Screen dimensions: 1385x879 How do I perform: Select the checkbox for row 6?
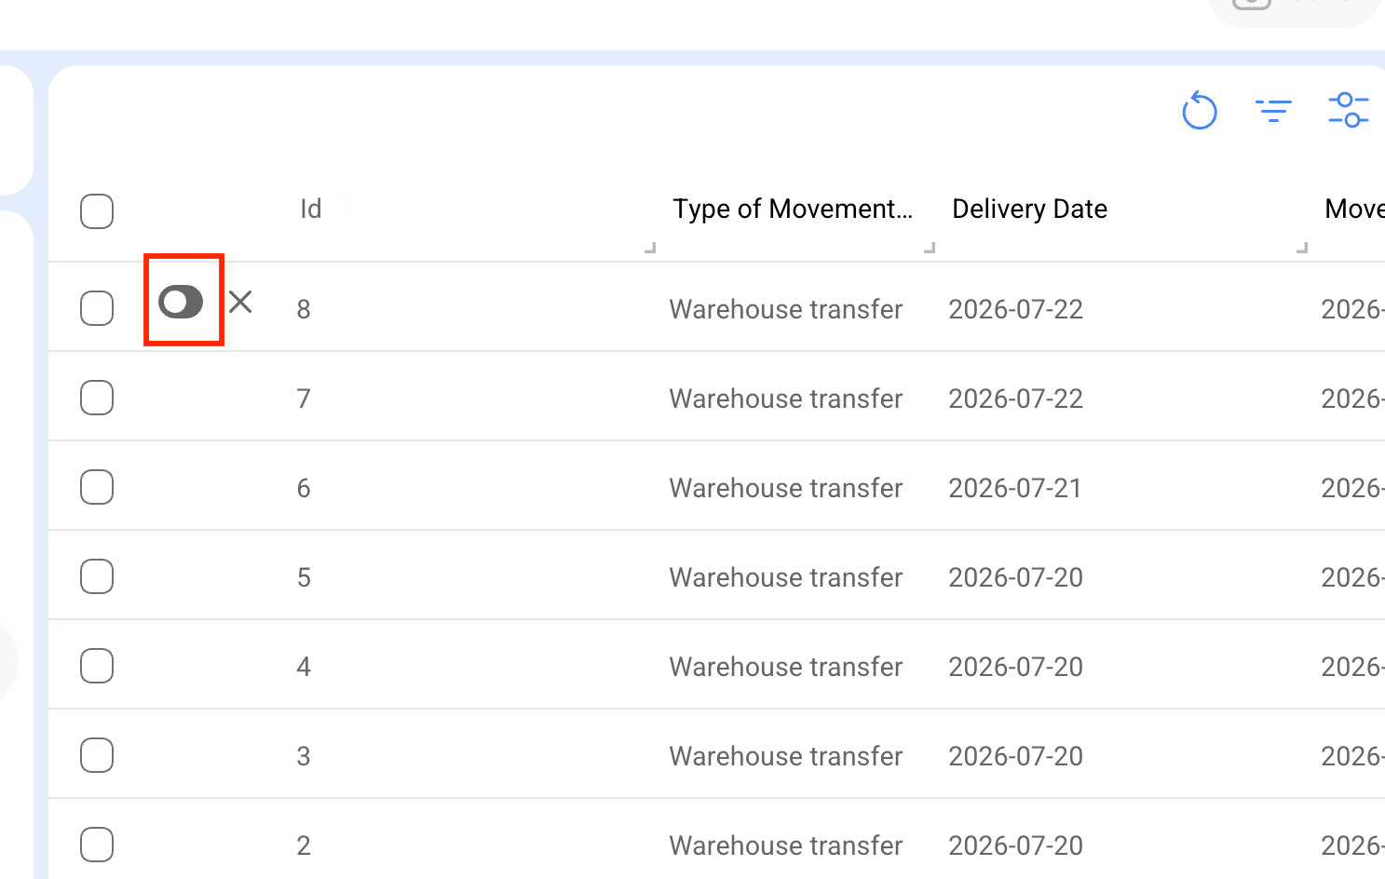coord(97,487)
